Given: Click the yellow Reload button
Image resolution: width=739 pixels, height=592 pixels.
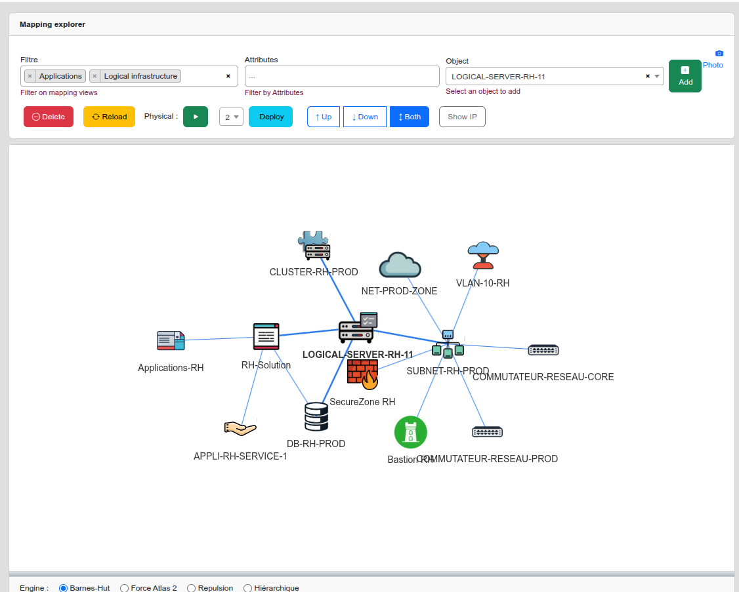Looking at the screenshot, I should point(109,117).
